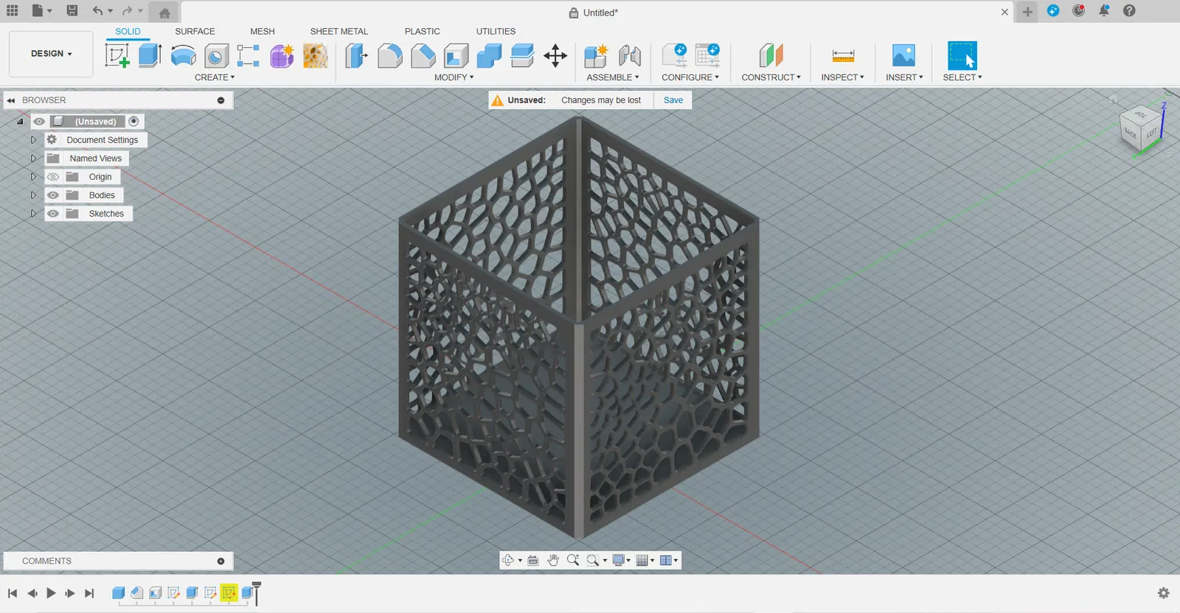Hide the Bodies folder
This screenshot has width=1180, height=613.
pyautogui.click(x=53, y=195)
